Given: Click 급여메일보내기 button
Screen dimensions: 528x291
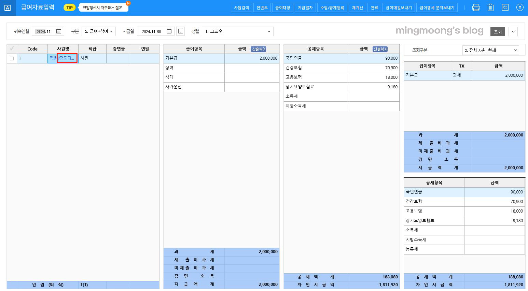Looking at the screenshot, I should [x=399, y=8].
